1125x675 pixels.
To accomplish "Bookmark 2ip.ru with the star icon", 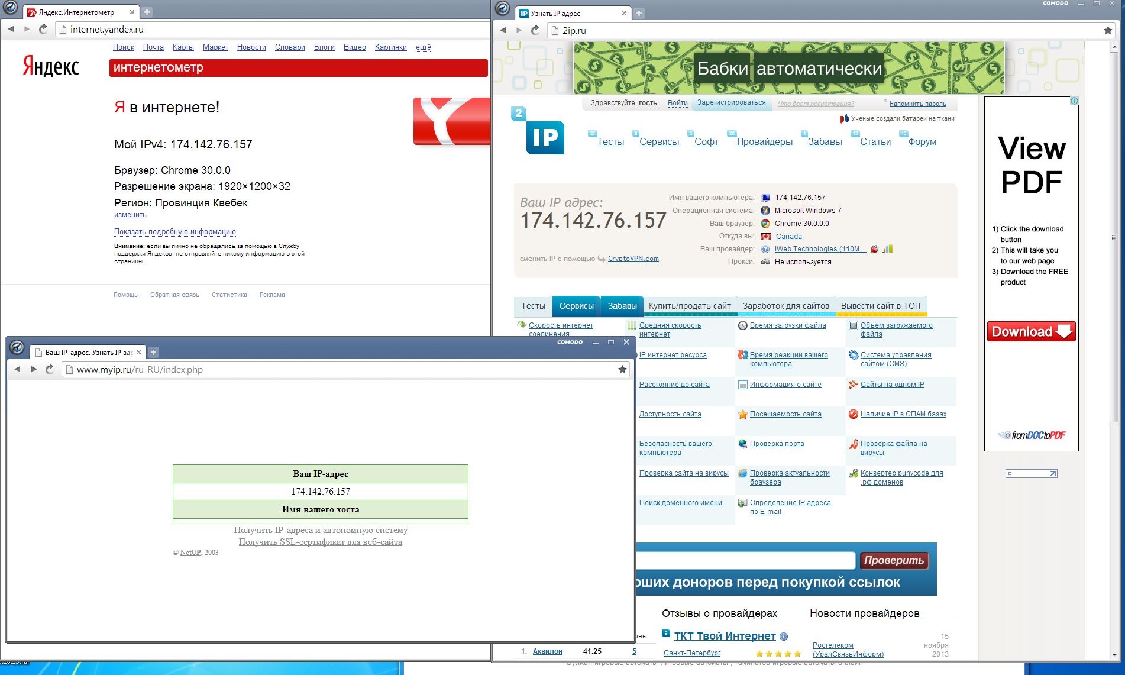I will point(1108,30).
